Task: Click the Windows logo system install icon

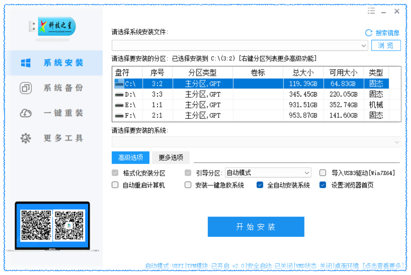Action: (x=26, y=63)
